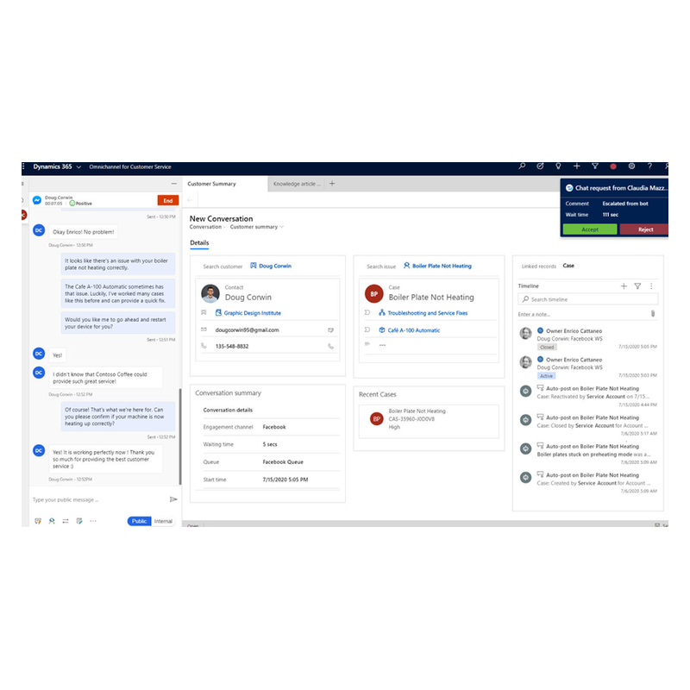Click the paperclip attach icon in note box
This screenshot has height=690, width=690.
[653, 314]
